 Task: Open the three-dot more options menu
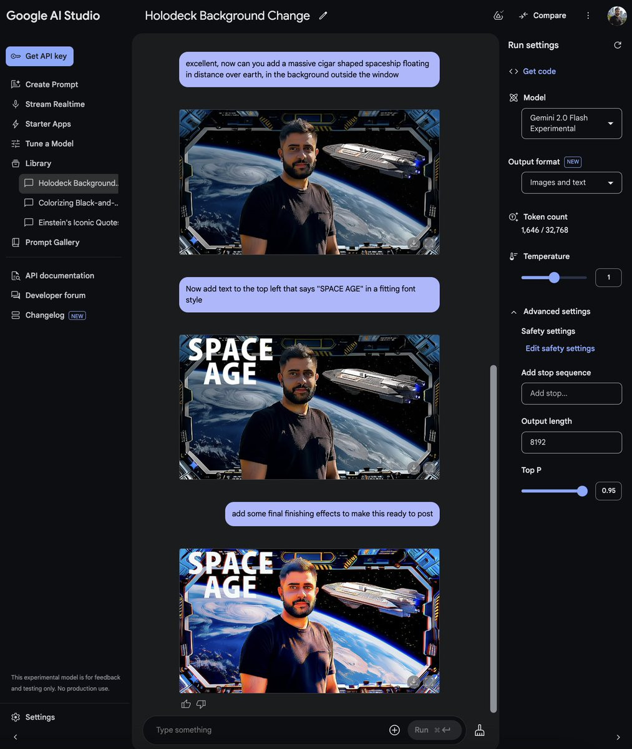(x=588, y=16)
